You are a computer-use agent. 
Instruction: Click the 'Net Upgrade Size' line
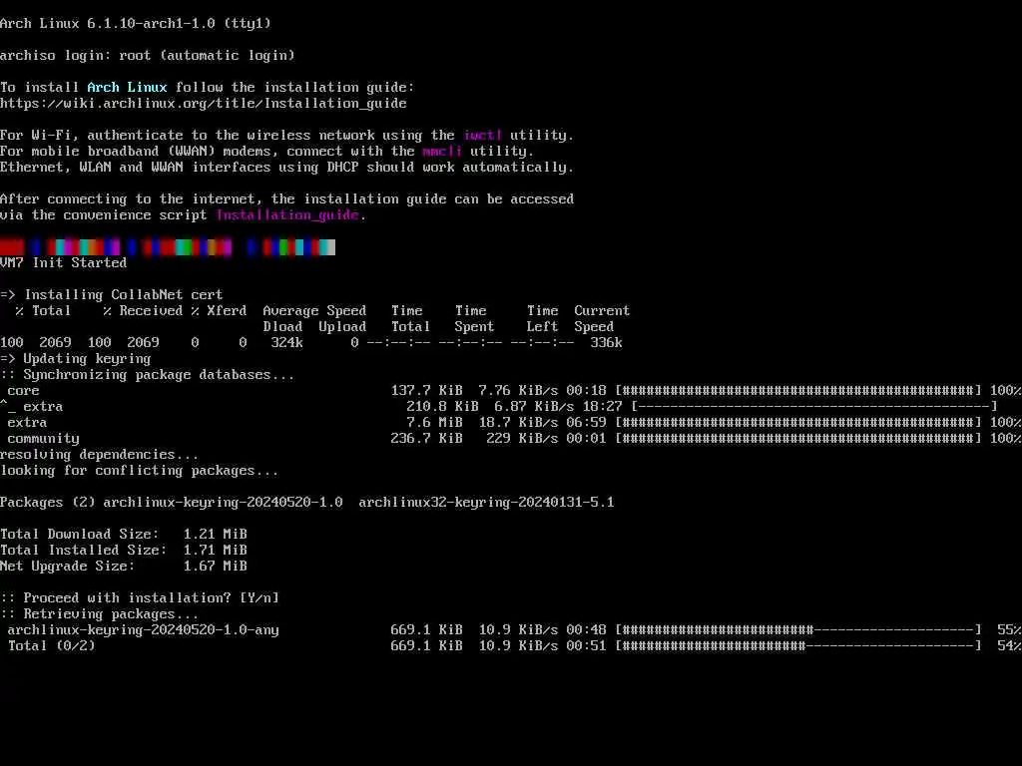124,567
